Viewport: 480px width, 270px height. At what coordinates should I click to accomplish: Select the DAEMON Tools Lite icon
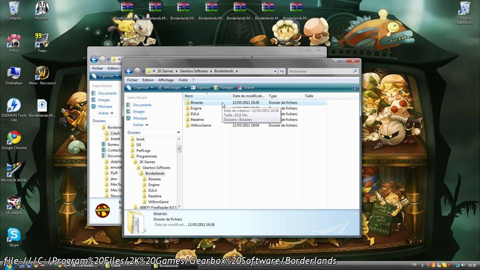click(x=14, y=110)
